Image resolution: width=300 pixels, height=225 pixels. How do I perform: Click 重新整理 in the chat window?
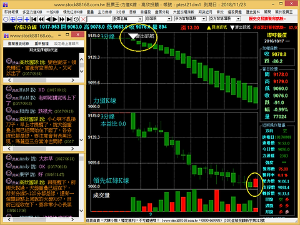tap(41, 44)
